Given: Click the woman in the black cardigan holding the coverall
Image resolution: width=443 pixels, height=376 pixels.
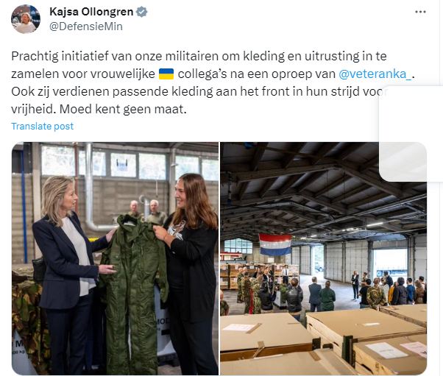Looking at the screenshot, I should click(x=189, y=272).
